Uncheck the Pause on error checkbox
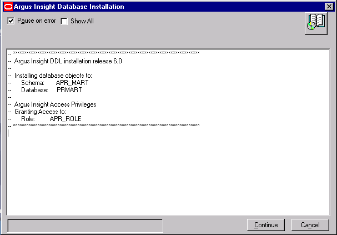This screenshot has height=235, width=337. coord(11,21)
